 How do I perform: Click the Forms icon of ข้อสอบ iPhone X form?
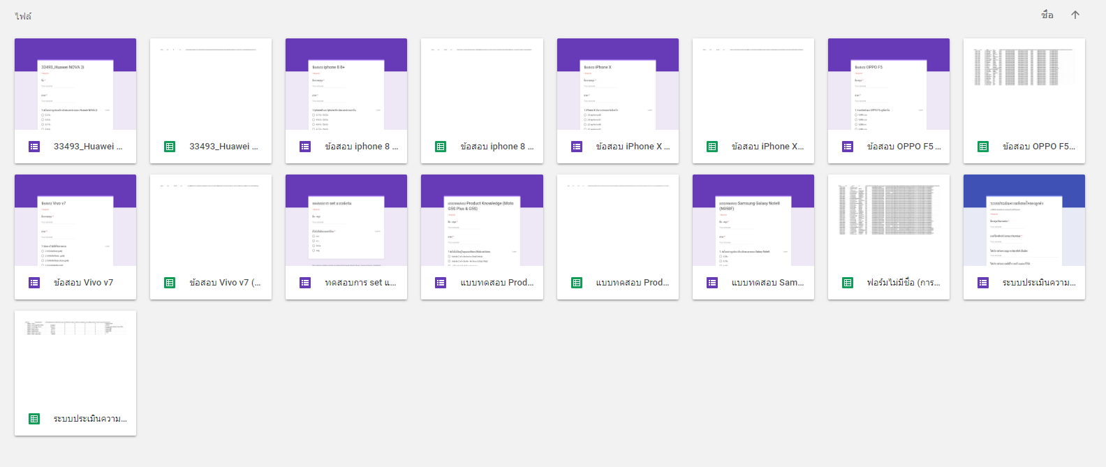tap(577, 147)
